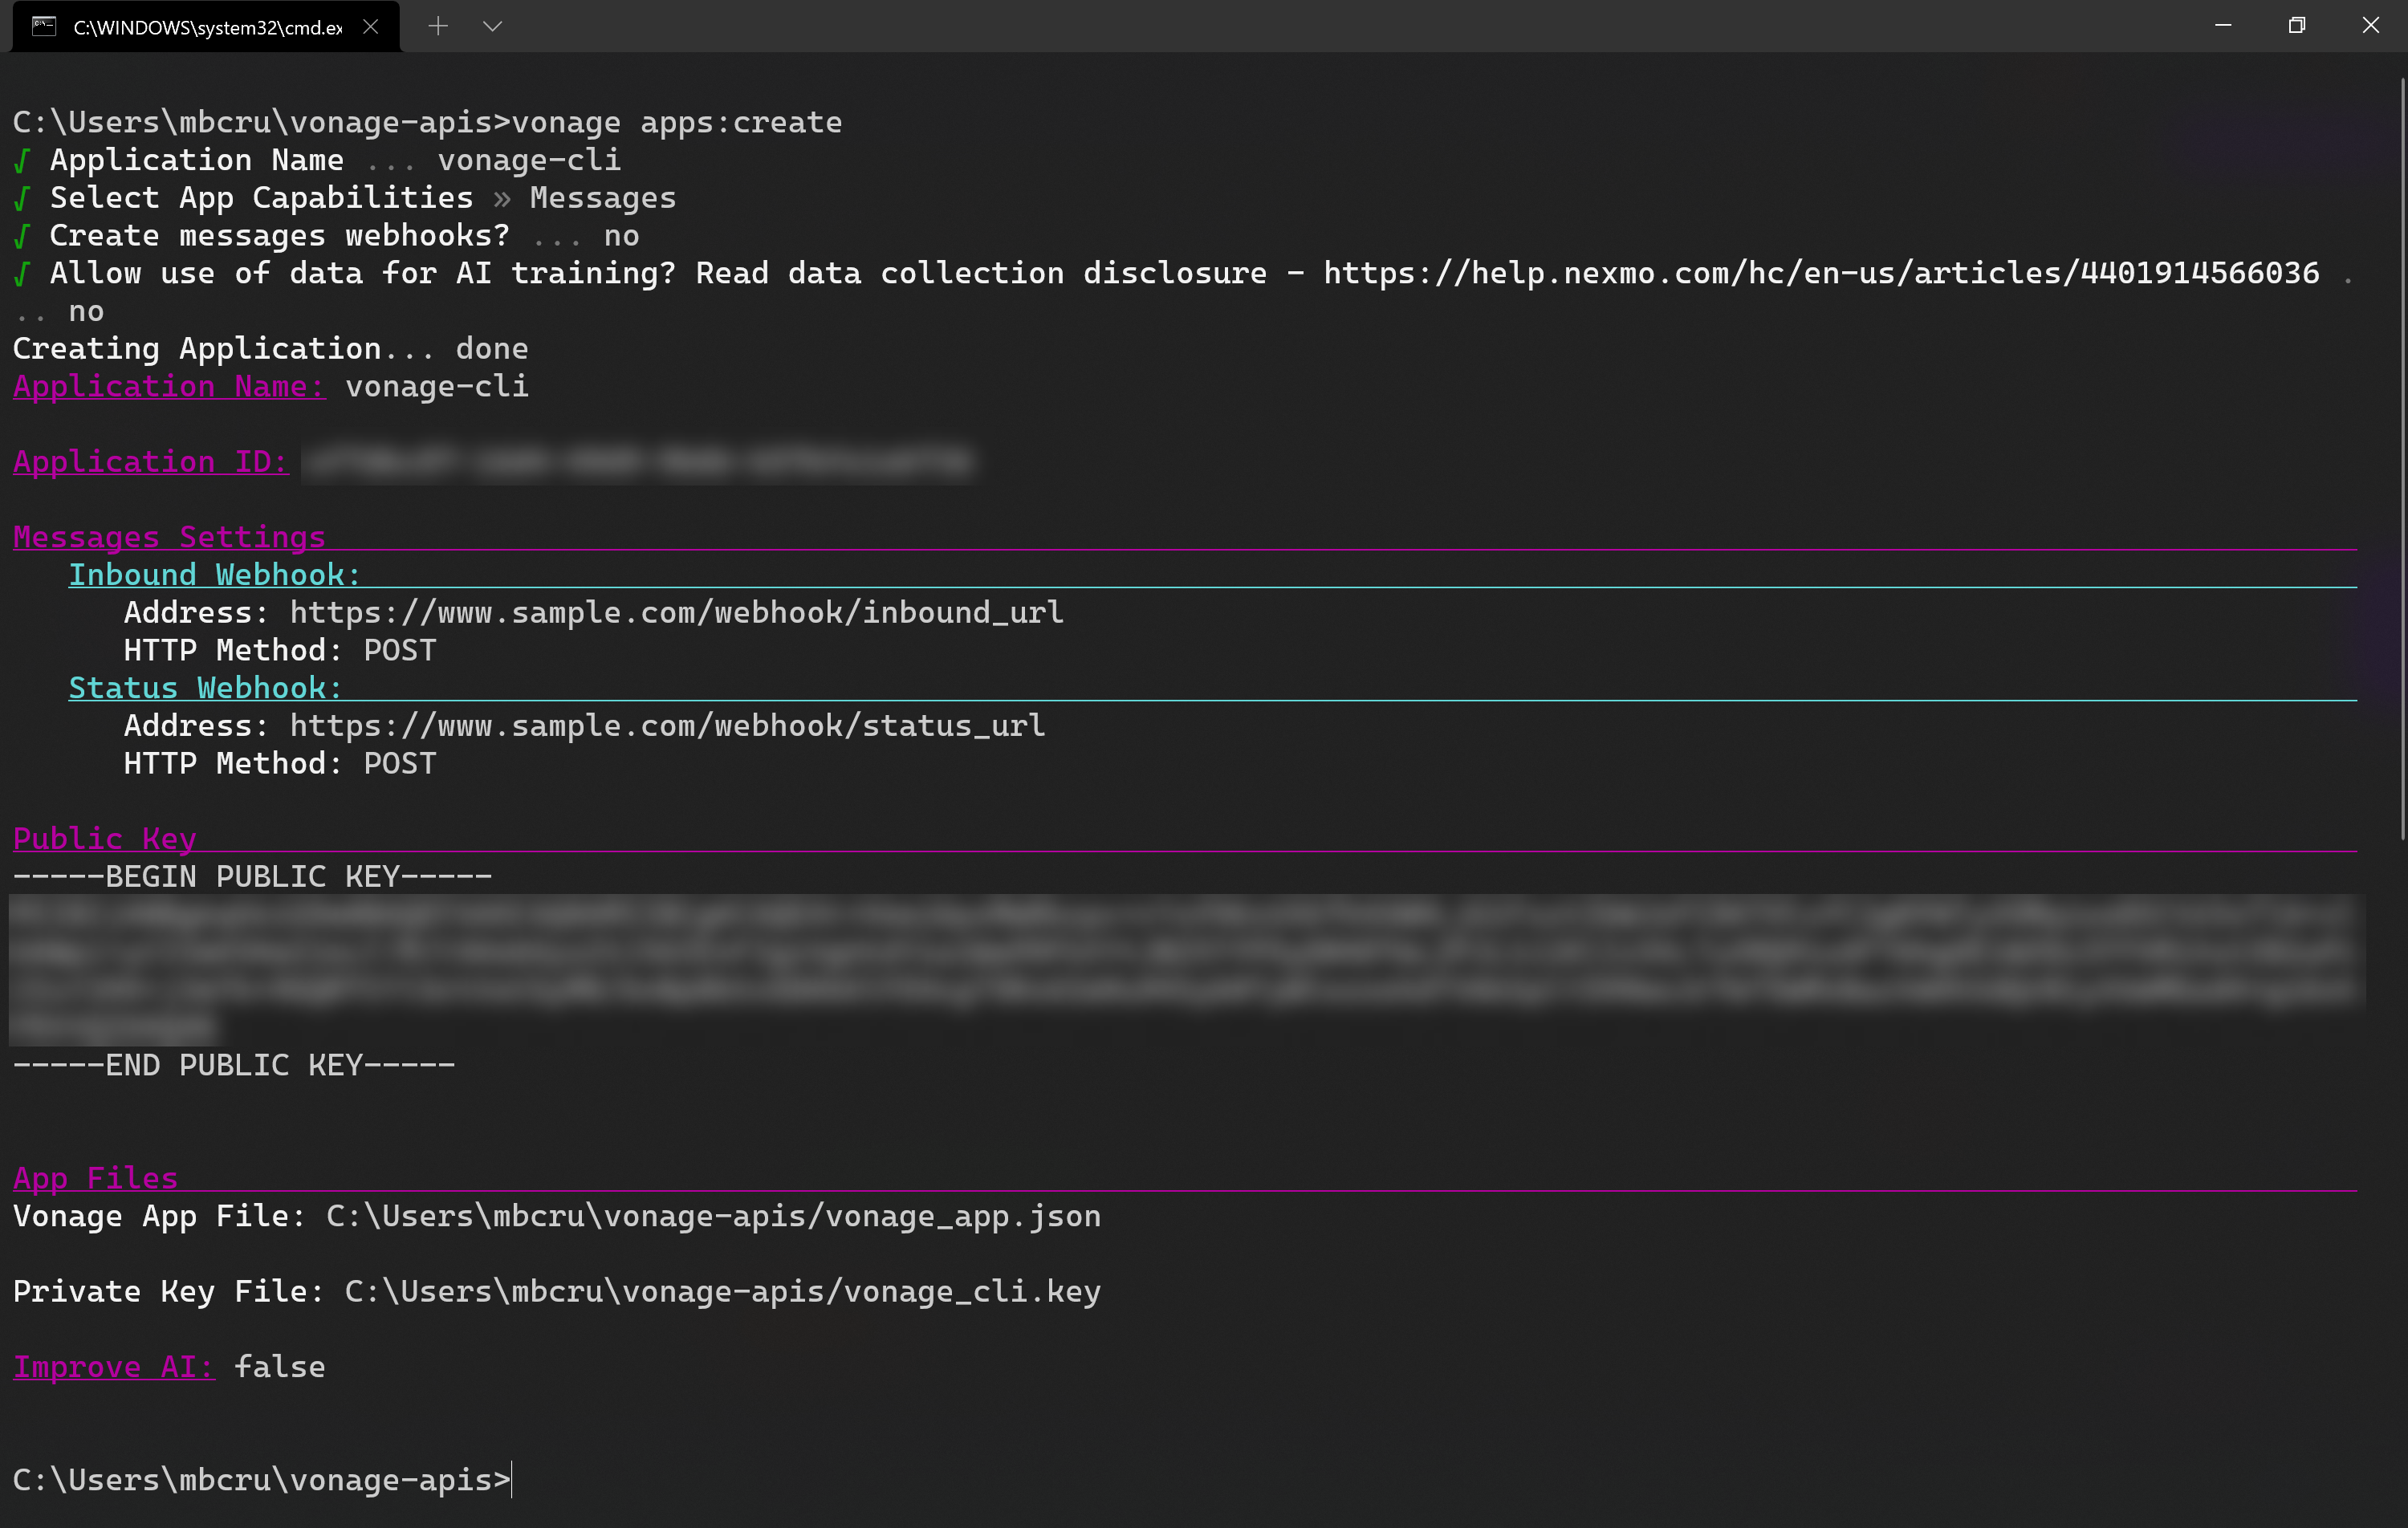
Task: Click the 'vonage apps:create' command text
Action: [x=677, y=122]
